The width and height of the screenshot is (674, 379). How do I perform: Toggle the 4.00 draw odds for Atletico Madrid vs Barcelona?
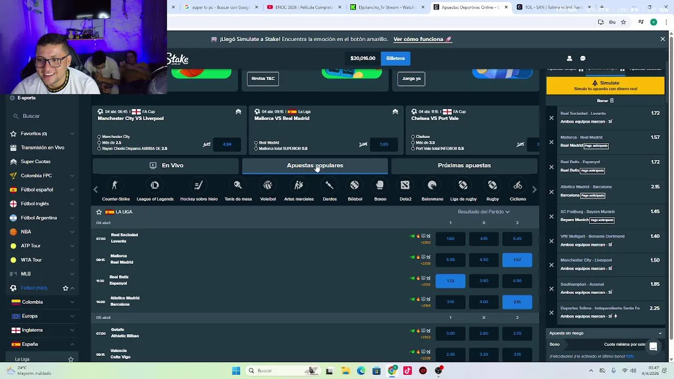pyautogui.click(x=484, y=302)
